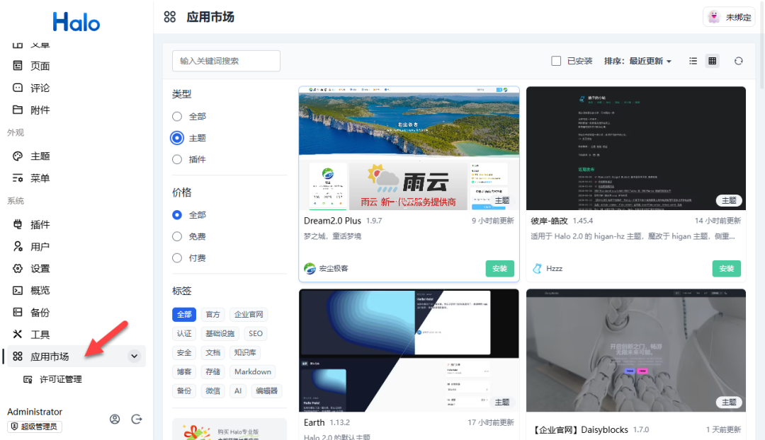Open the user profile icon beside Administrator
The width and height of the screenshot is (765, 440).
pyautogui.click(x=115, y=419)
